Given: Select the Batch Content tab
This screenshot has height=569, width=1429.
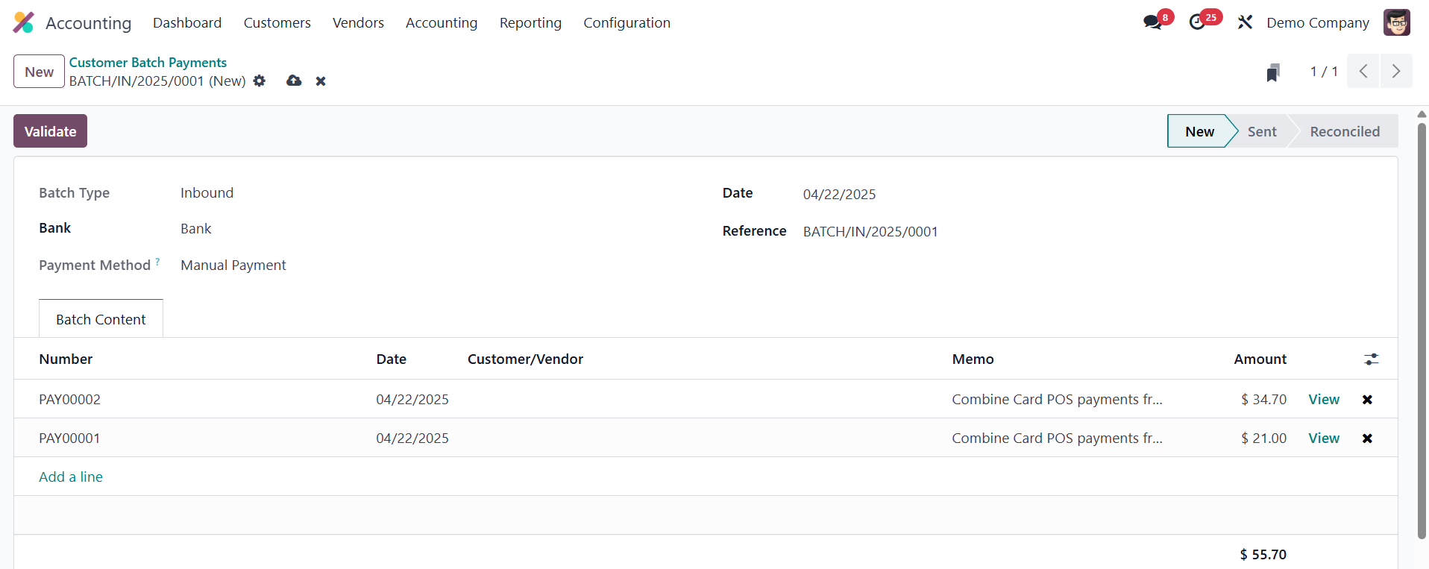Looking at the screenshot, I should pos(101,319).
